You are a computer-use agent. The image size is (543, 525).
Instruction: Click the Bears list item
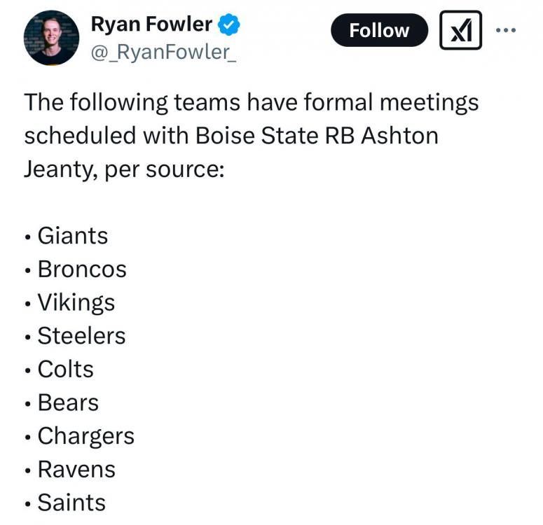(x=68, y=402)
